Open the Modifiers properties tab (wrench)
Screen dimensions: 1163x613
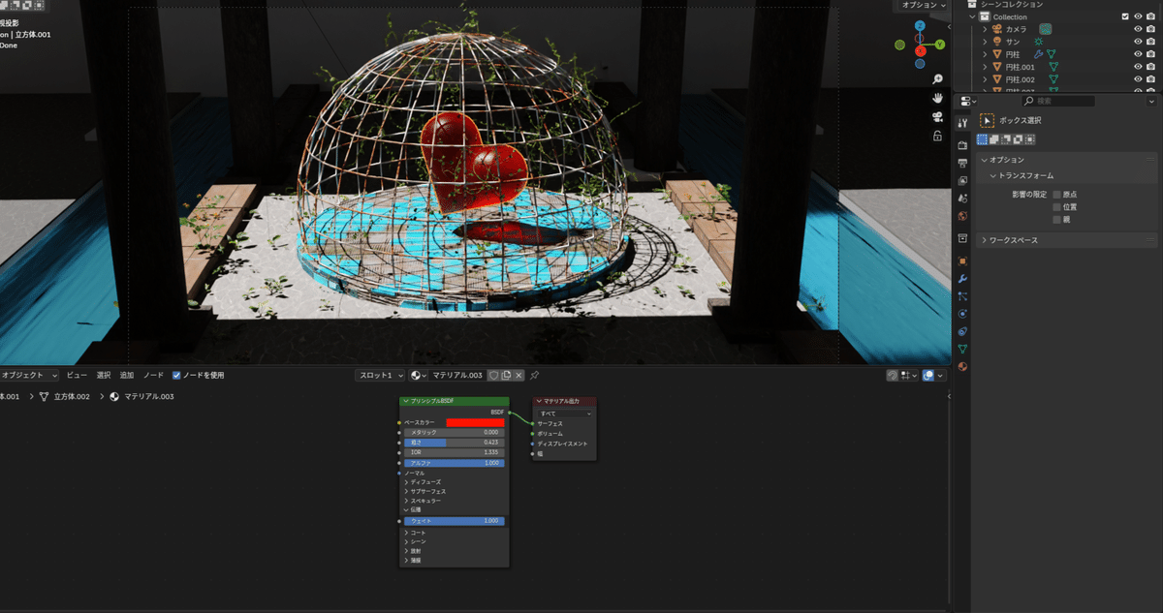coord(962,279)
